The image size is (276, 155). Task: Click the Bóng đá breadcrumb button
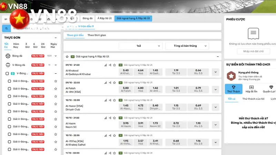[88, 18]
